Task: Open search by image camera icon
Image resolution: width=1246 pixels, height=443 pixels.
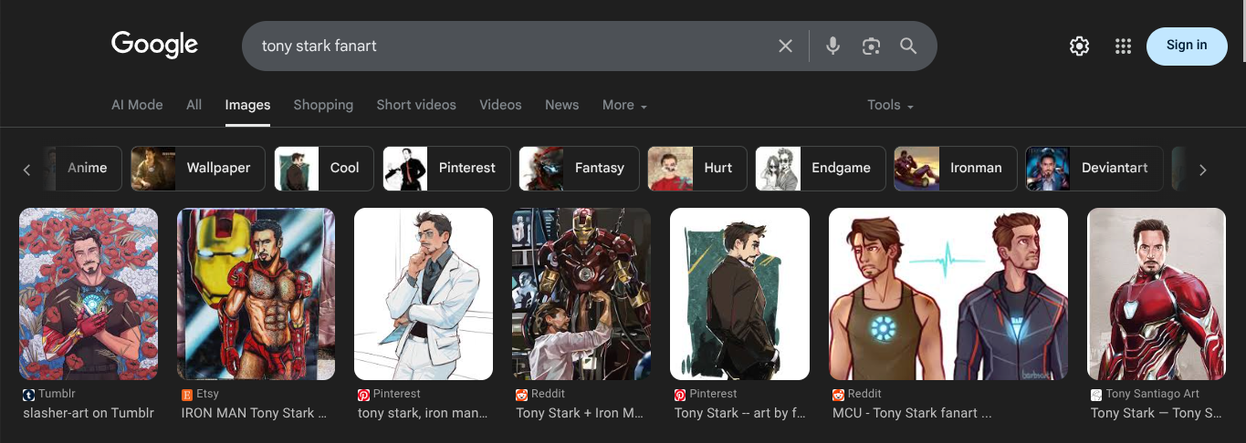Action: 871,46
